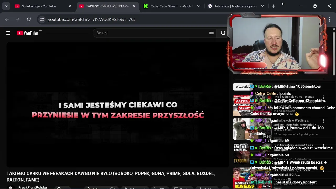
Task: Open options menu for Our Ancestors video
Action: (x=323, y=146)
